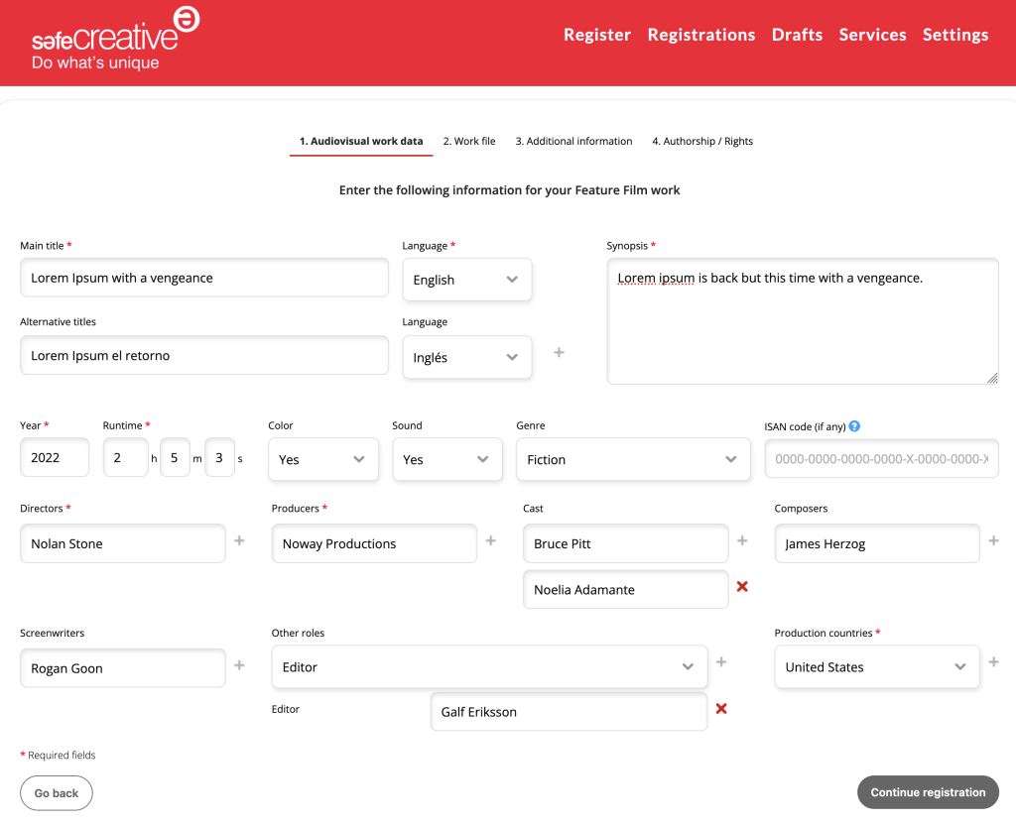The width and height of the screenshot is (1016, 824).
Task: Add another screenwriter
Action: (238, 666)
